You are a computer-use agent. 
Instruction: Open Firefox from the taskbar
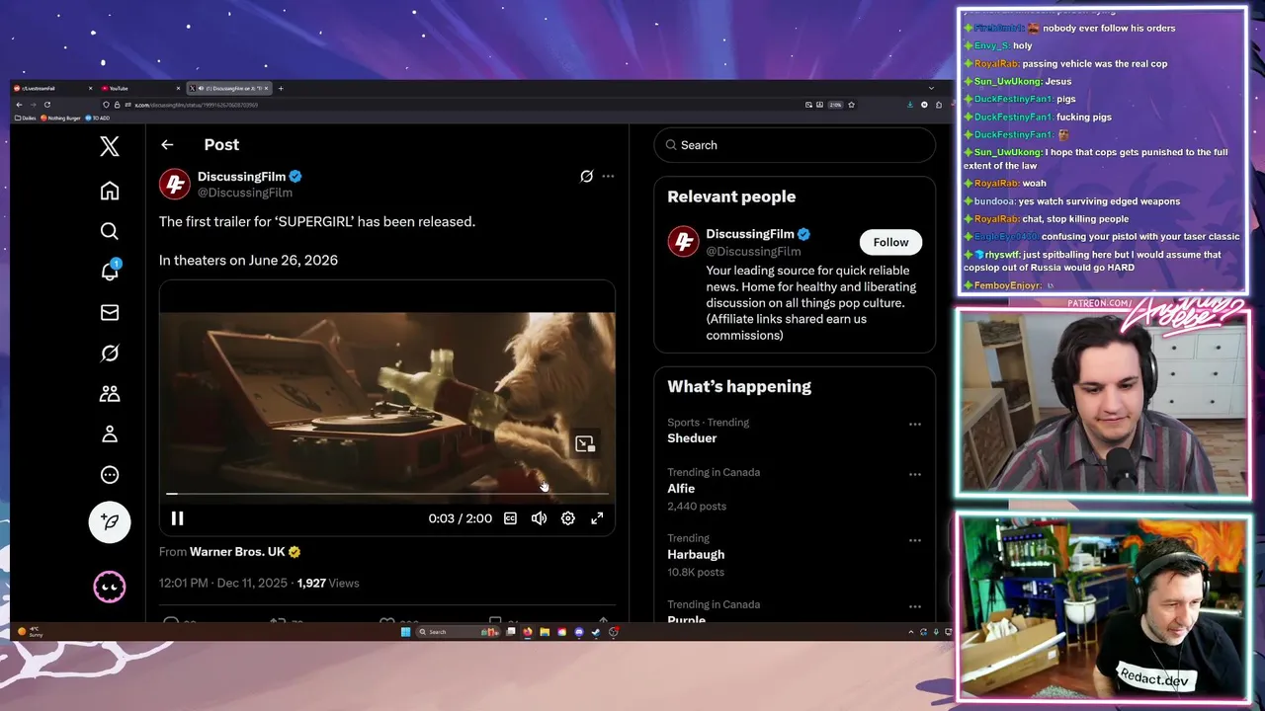coord(528,632)
